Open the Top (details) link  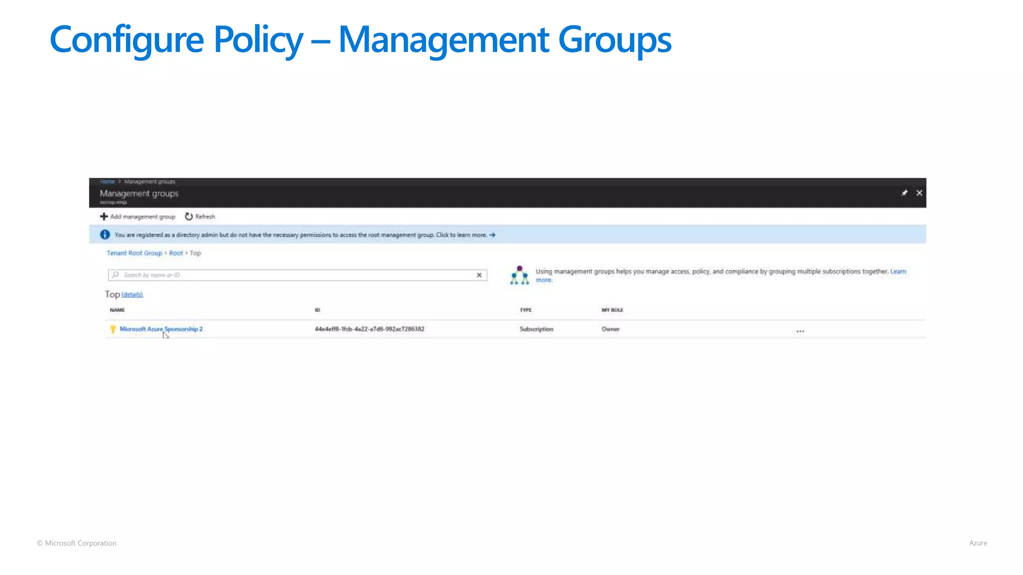132,294
